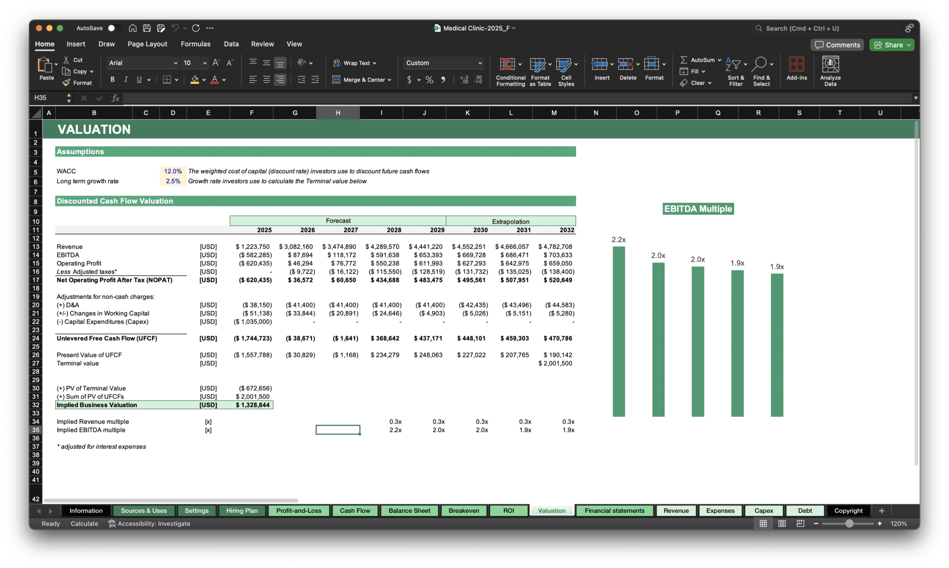Switch to the Cash Flow sheet tab
949x568 pixels.
point(354,511)
